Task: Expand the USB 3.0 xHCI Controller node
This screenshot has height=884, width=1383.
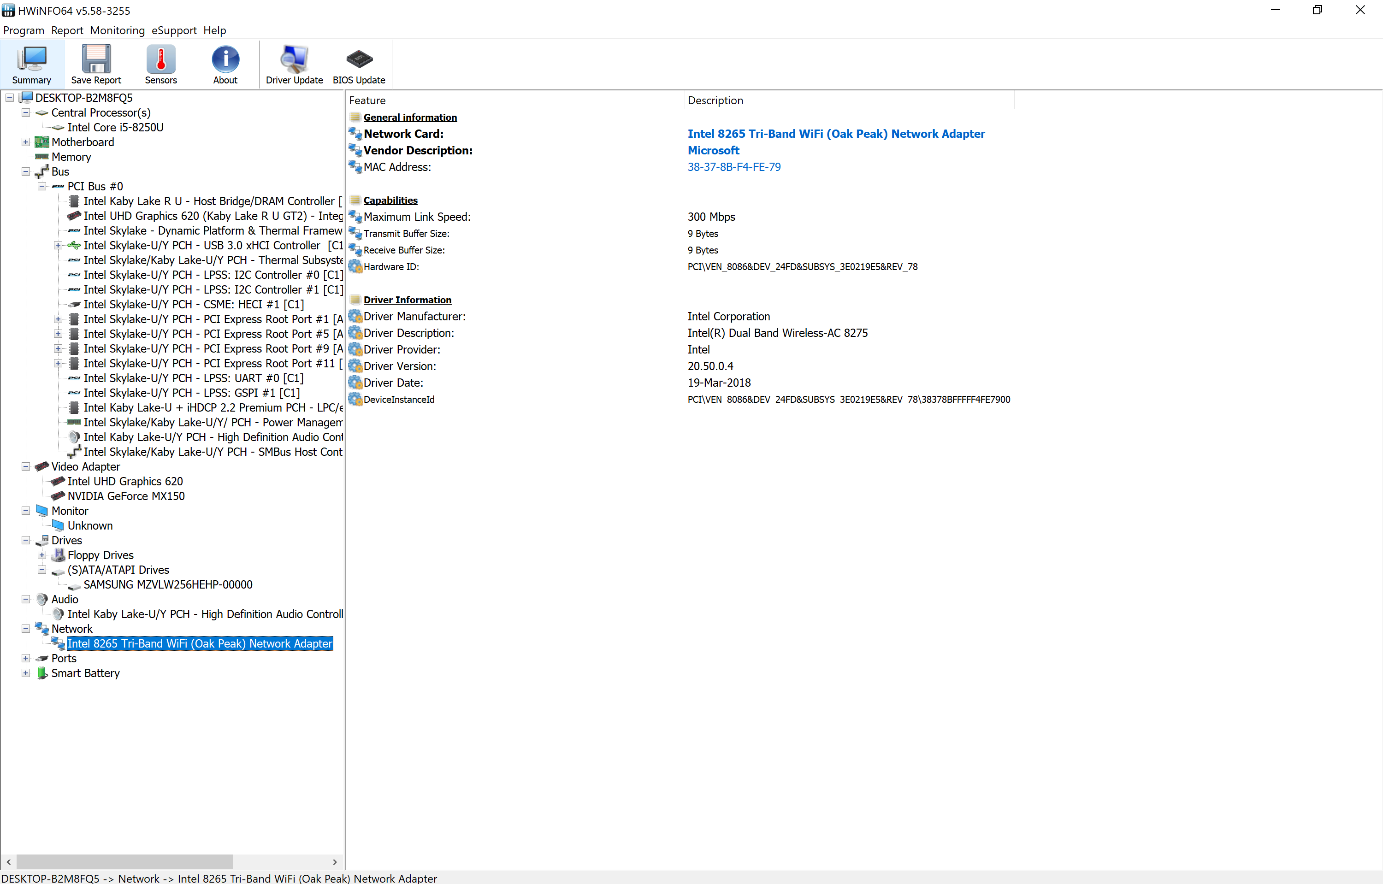Action: point(58,245)
